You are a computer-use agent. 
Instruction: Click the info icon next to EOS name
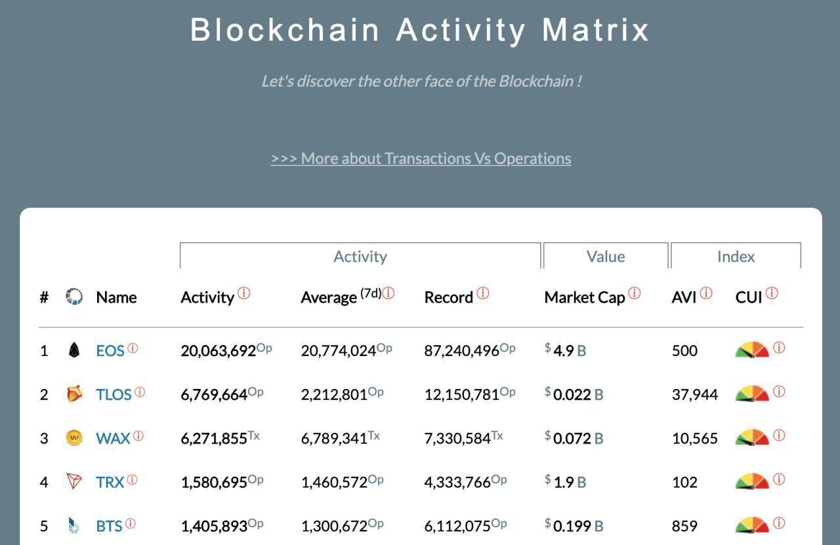(133, 348)
